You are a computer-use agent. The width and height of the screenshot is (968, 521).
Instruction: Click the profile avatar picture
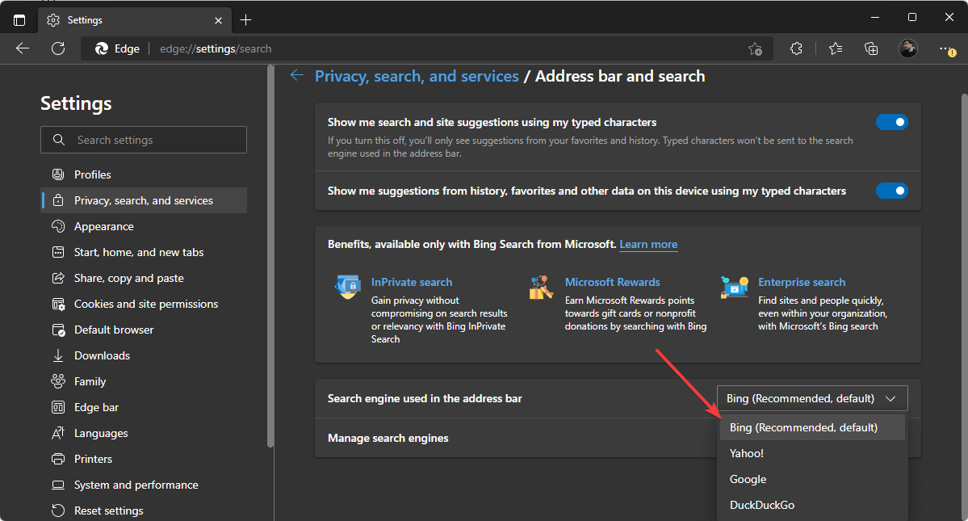907,48
